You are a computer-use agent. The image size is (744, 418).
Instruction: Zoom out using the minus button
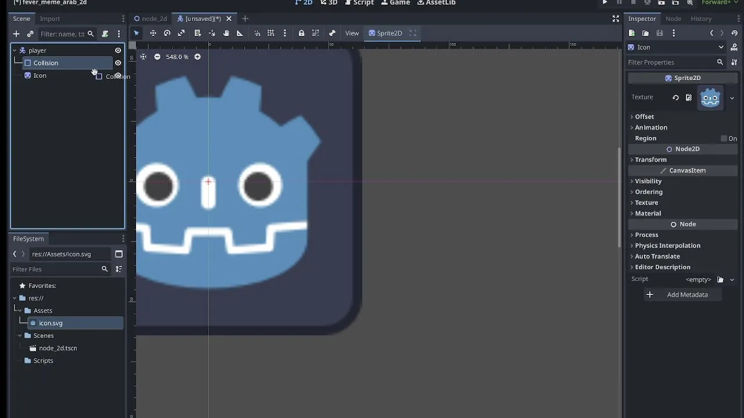click(157, 57)
